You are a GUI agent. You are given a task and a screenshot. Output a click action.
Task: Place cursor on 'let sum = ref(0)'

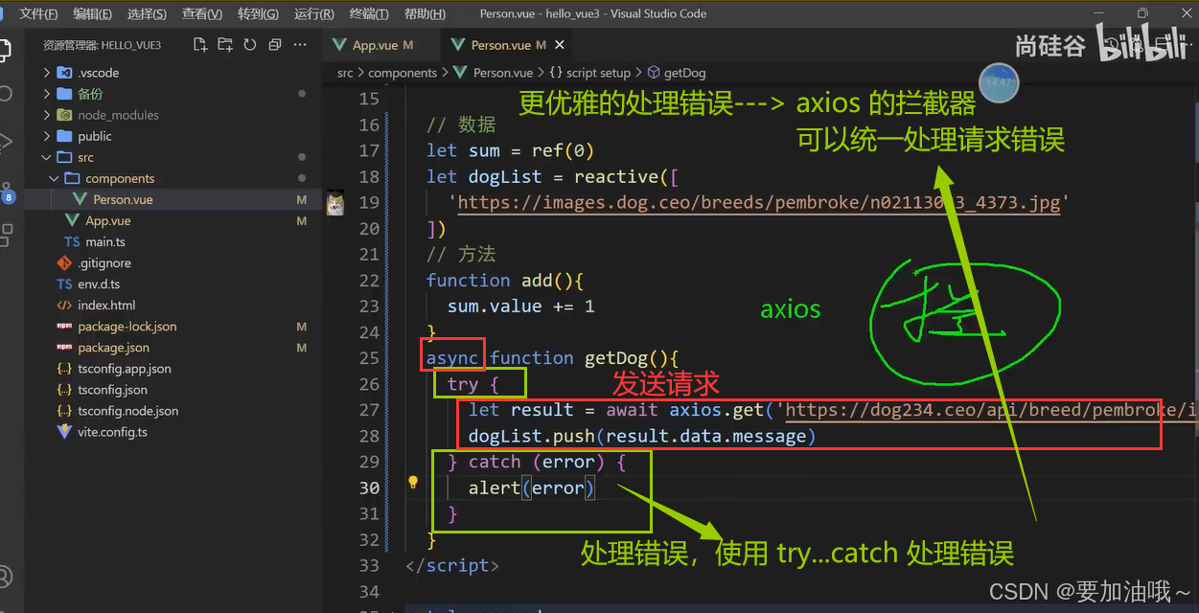(x=510, y=150)
